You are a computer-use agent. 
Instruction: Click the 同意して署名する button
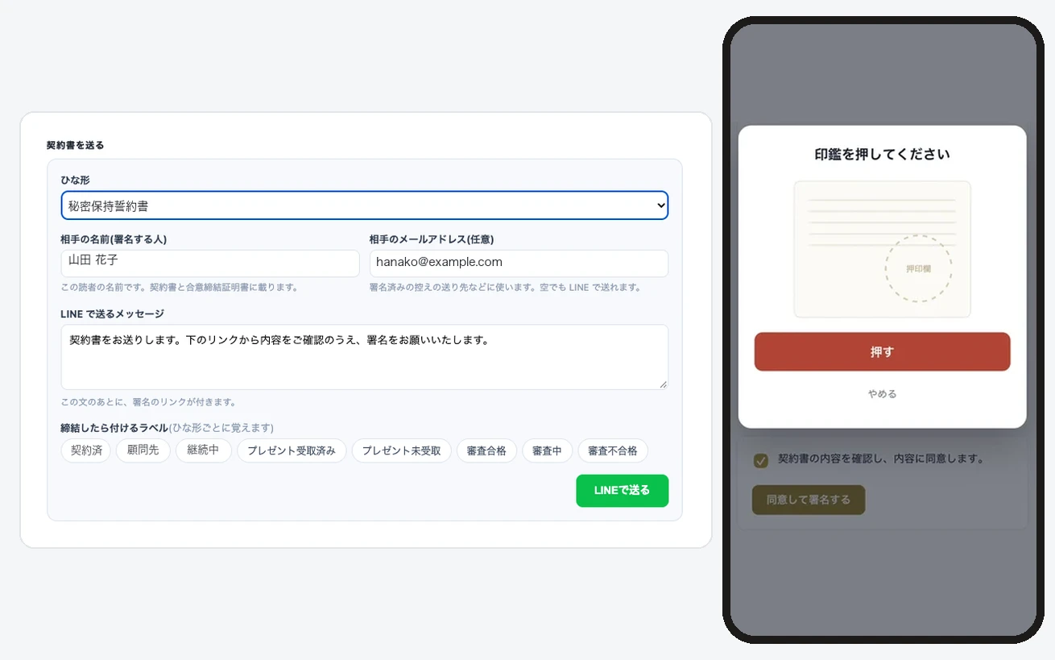coord(809,500)
